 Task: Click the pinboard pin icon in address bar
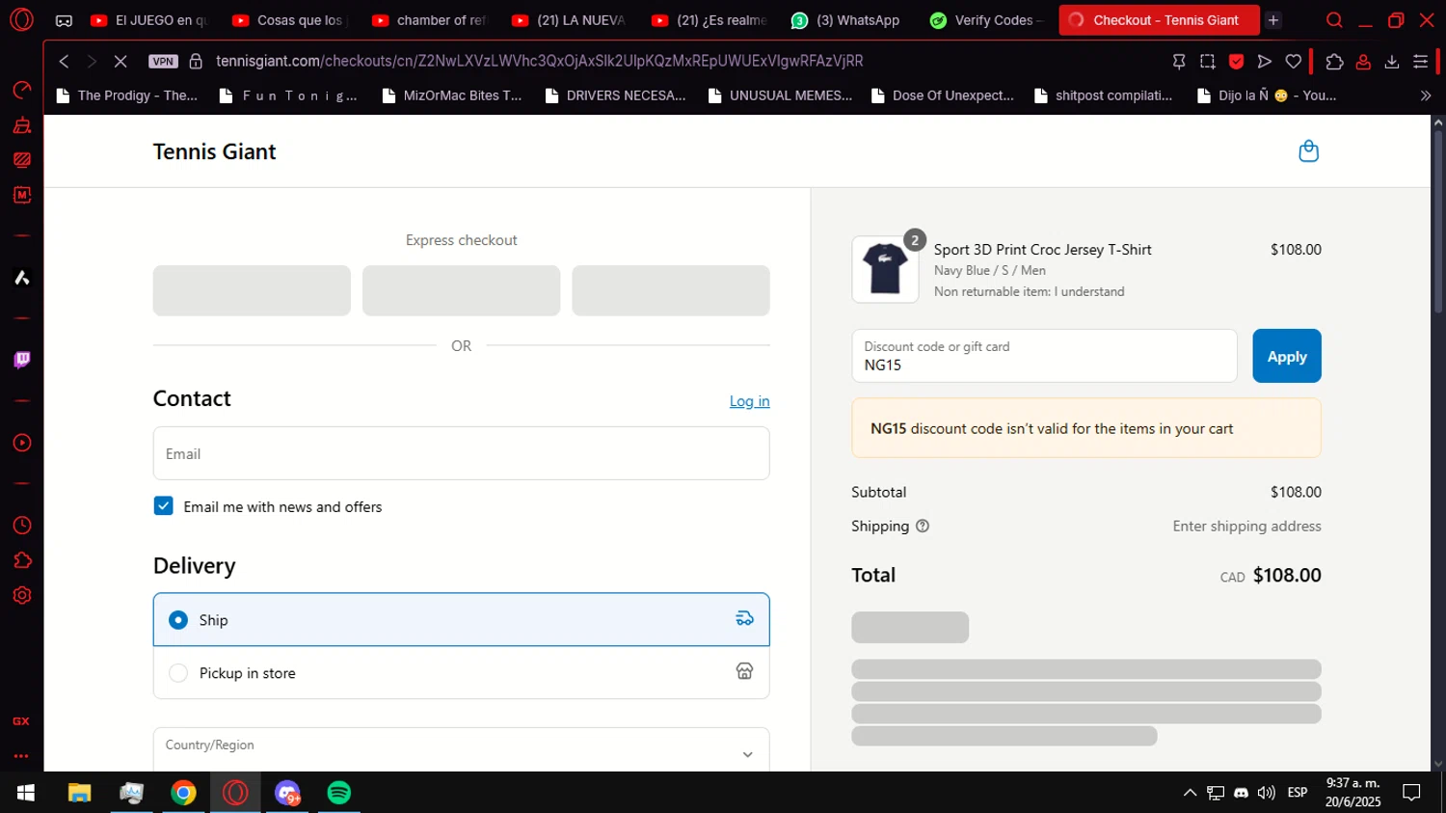click(x=1179, y=61)
